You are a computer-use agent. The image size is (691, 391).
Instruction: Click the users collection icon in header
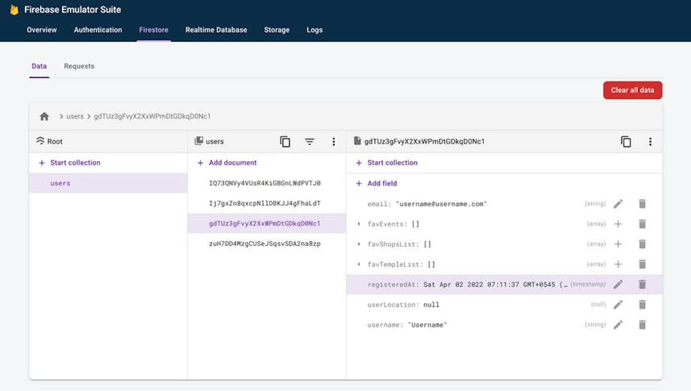pos(199,141)
